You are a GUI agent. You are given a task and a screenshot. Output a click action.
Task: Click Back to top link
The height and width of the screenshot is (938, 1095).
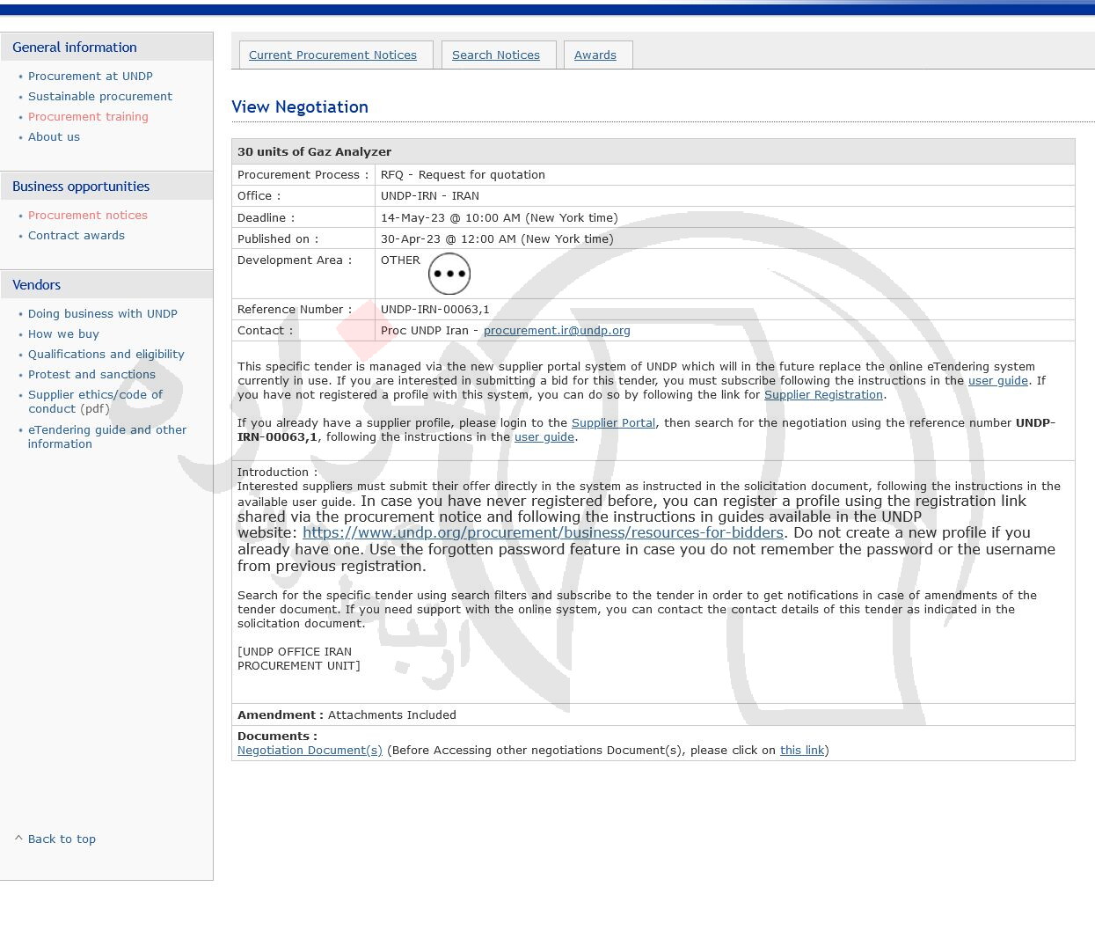point(61,839)
